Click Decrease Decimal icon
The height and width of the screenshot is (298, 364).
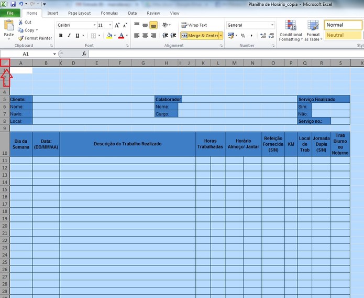[271, 36]
